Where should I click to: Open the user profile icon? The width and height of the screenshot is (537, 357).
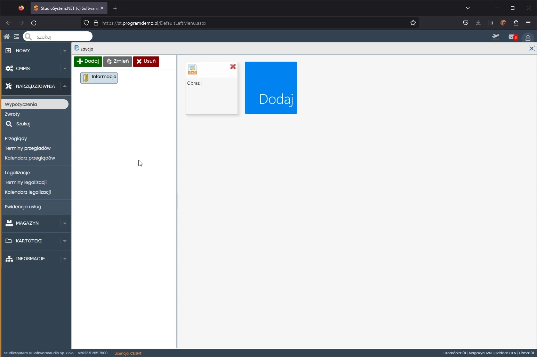pyautogui.click(x=528, y=38)
